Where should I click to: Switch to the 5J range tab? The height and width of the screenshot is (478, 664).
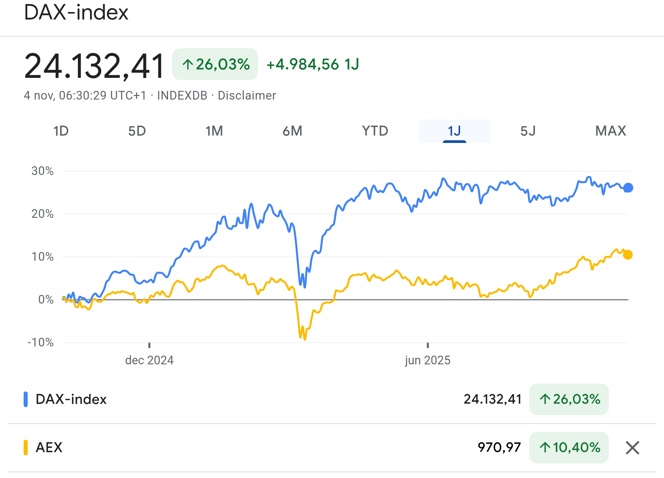point(528,131)
